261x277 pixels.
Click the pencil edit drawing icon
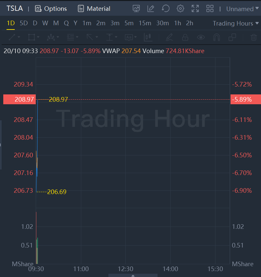151,9
